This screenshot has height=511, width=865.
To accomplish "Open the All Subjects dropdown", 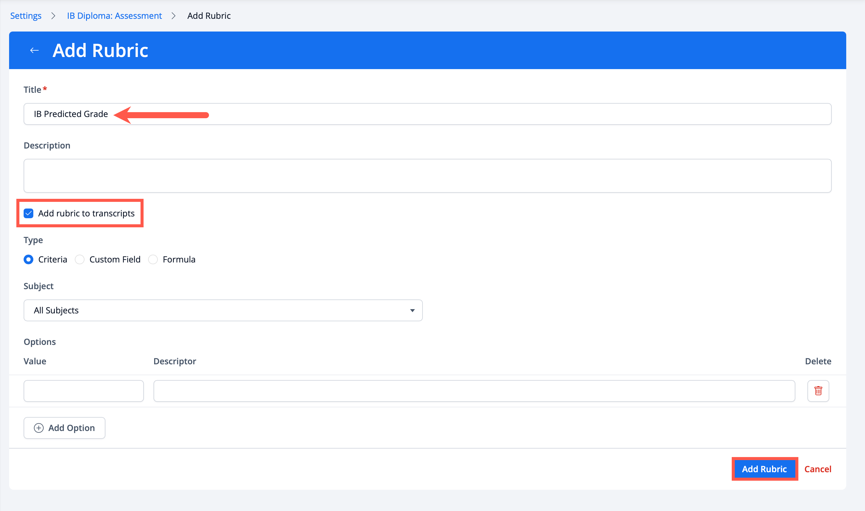I will [223, 311].
